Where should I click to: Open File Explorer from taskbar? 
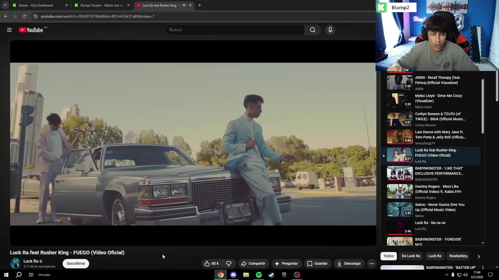(x=246, y=275)
